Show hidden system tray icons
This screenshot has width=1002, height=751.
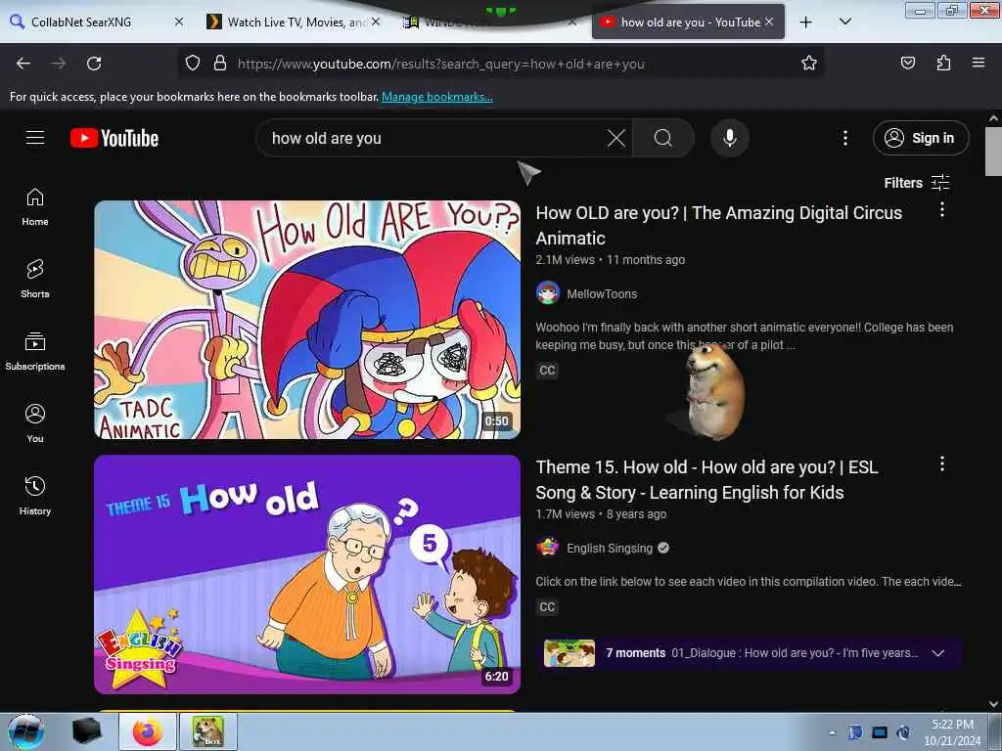click(832, 733)
